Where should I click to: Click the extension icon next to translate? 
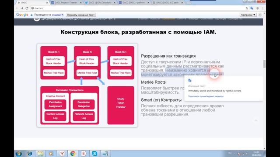pyautogui.click(x=258, y=8)
